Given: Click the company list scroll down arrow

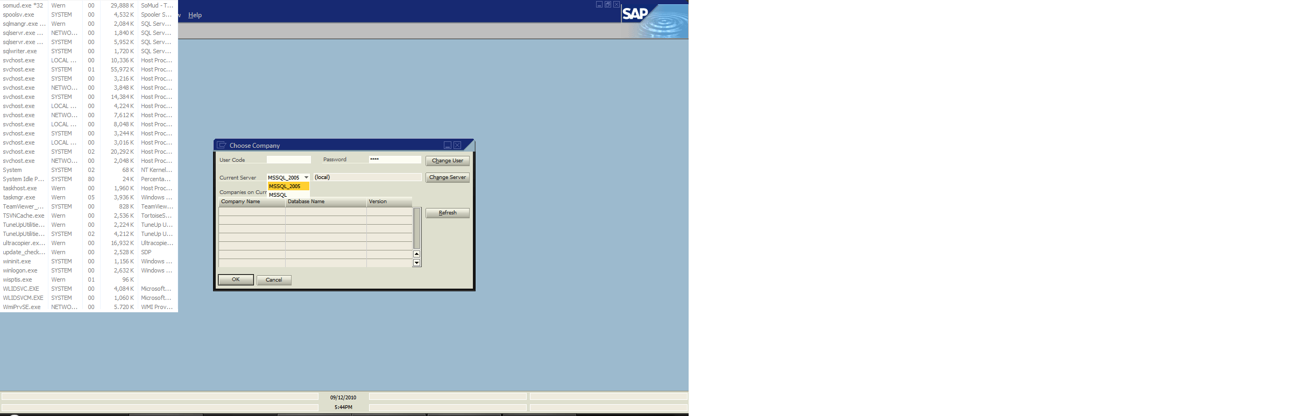Looking at the screenshot, I should [417, 263].
